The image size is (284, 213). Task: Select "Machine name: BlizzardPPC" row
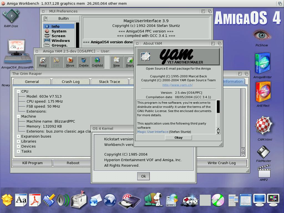(51, 121)
